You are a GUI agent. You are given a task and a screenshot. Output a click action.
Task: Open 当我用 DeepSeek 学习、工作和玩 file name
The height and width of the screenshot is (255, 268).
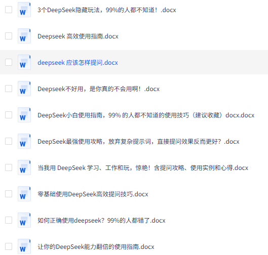[x=143, y=167]
